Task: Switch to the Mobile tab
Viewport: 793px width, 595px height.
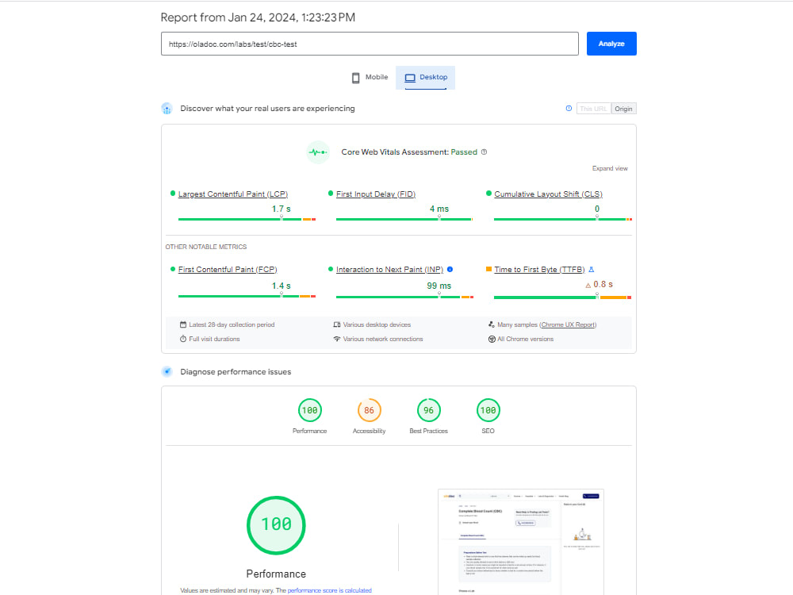Action: tap(370, 78)
